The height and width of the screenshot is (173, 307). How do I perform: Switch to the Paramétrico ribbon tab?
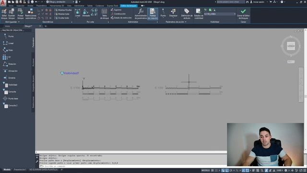point(42,6)
